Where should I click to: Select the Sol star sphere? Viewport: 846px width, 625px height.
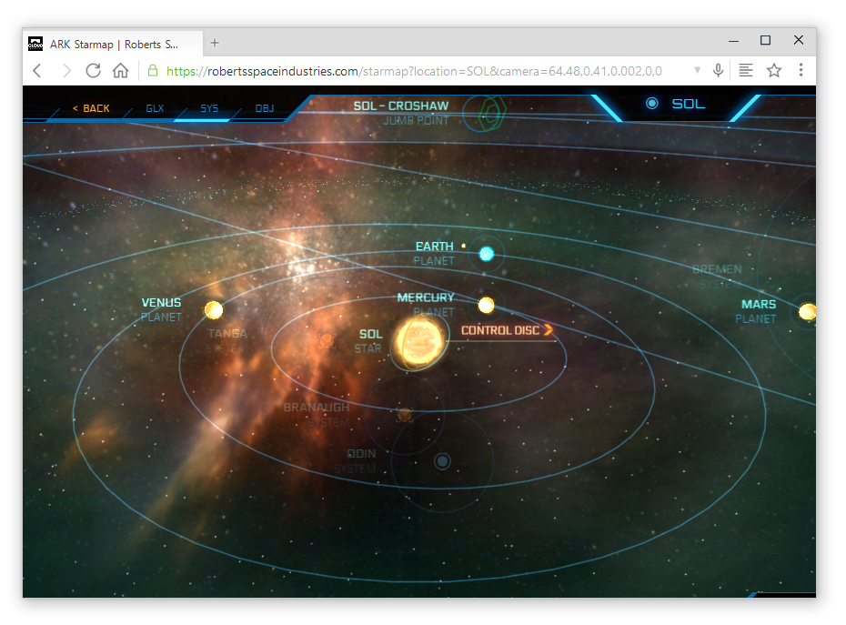click(419, 342)
